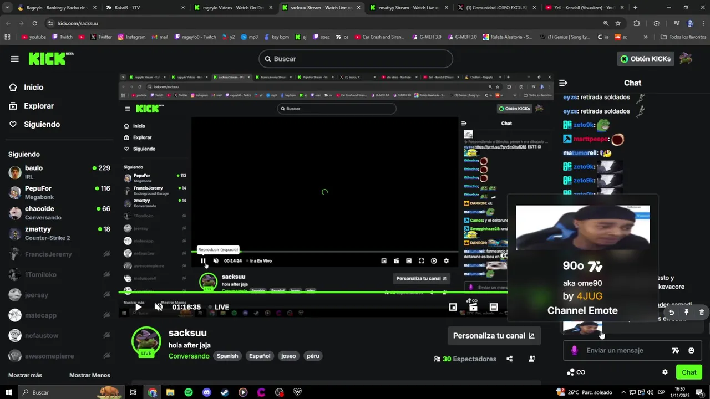Click the joseo tag
The image size is (710, 399).
[x=288, y=356]
